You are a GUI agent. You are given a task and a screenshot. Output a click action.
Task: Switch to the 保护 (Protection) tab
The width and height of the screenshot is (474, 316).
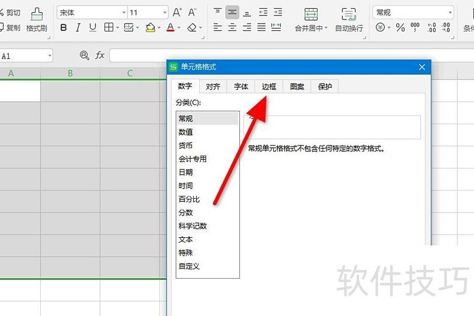[325, 86]
